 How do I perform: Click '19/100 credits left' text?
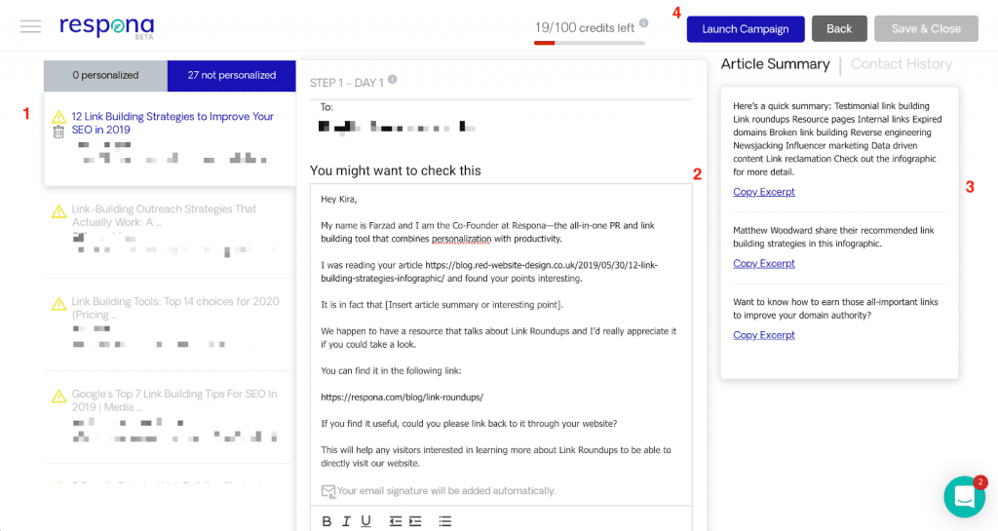(x=585, y=28)
